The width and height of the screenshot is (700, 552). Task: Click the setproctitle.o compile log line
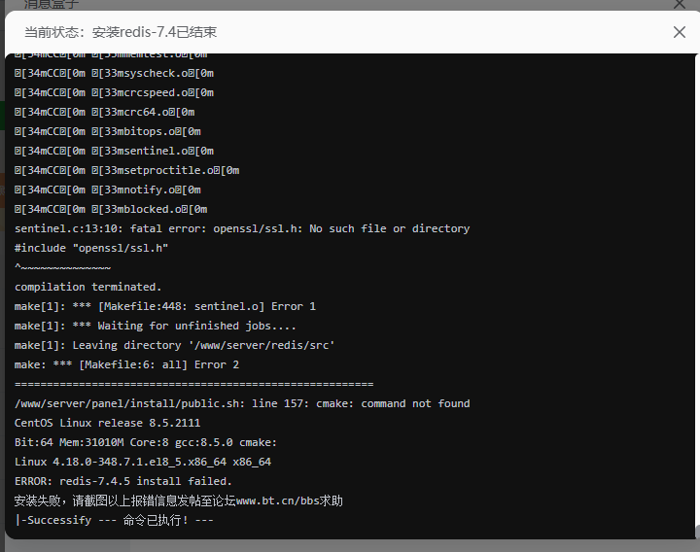(126, 170)
